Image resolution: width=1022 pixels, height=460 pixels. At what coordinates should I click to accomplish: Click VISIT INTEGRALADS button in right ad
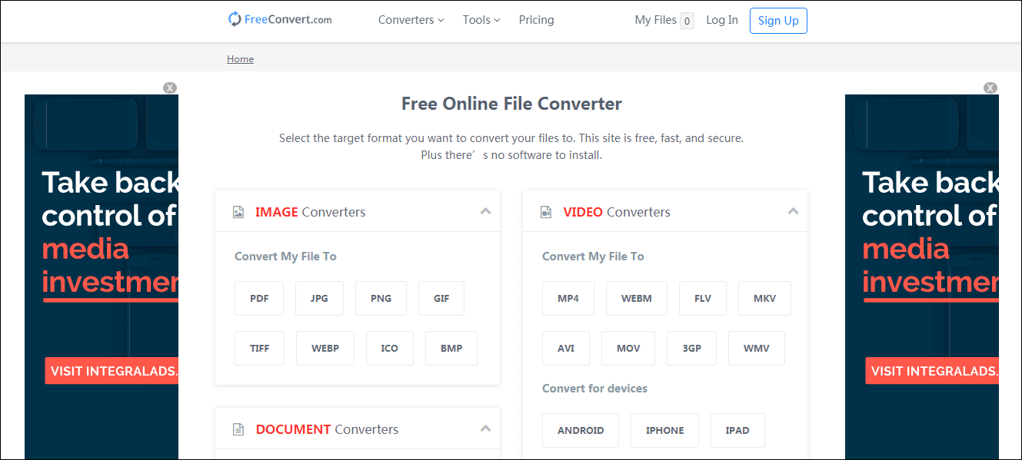[x=932, y=371]
